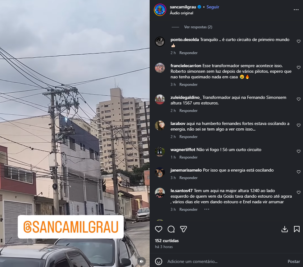Screen dimensions: 303x267
Task: Open emoji picker in comment box
Action: click(x=158, y=261)
